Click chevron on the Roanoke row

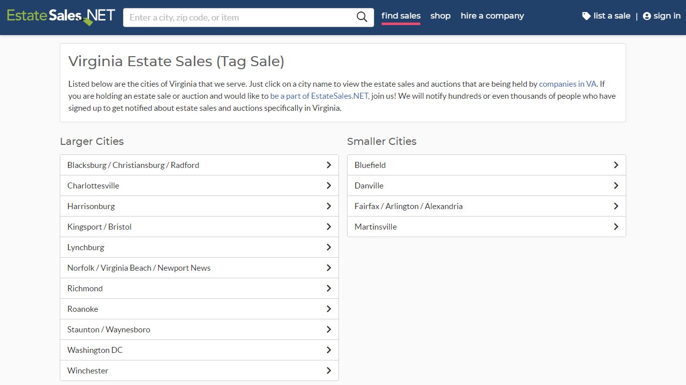coord(328,309)
